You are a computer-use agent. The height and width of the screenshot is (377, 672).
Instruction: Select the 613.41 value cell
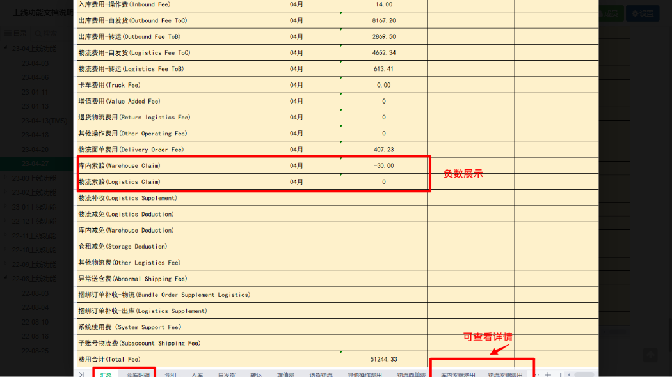pos(383,69)
